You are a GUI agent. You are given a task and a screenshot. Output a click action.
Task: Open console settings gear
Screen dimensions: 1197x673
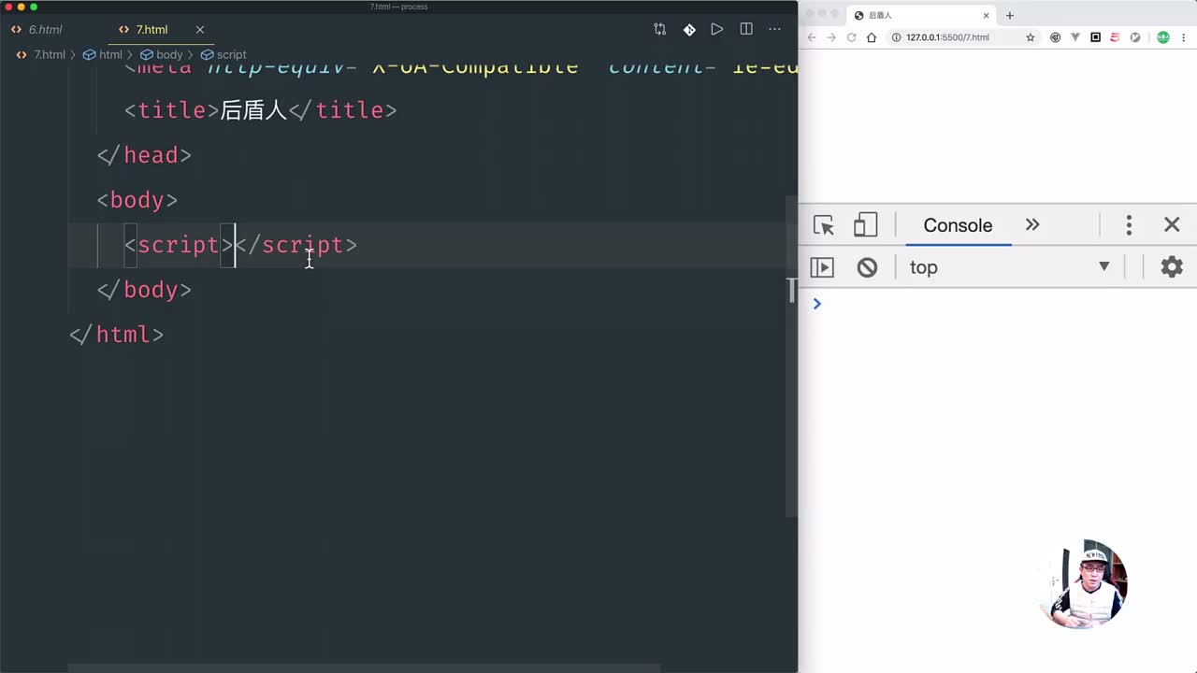coord(1172,267)
